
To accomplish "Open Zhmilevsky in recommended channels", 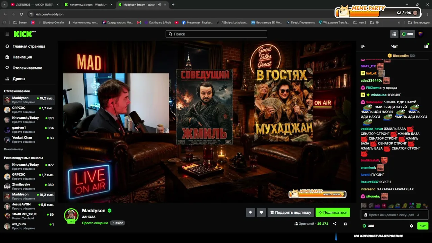I will click(29, 186).
